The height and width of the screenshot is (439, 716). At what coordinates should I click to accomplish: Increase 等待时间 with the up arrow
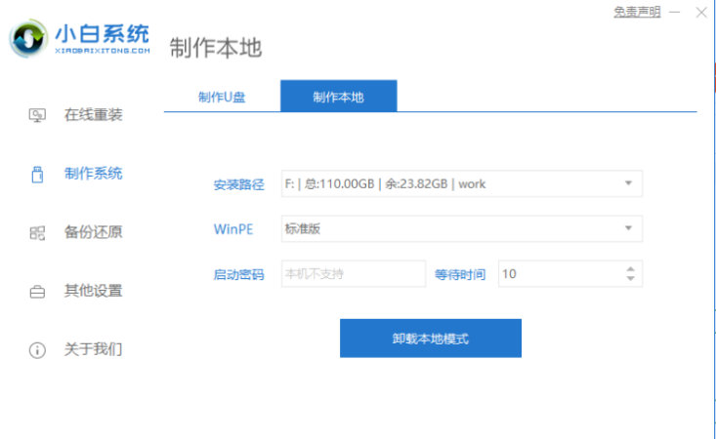point(631,269)
